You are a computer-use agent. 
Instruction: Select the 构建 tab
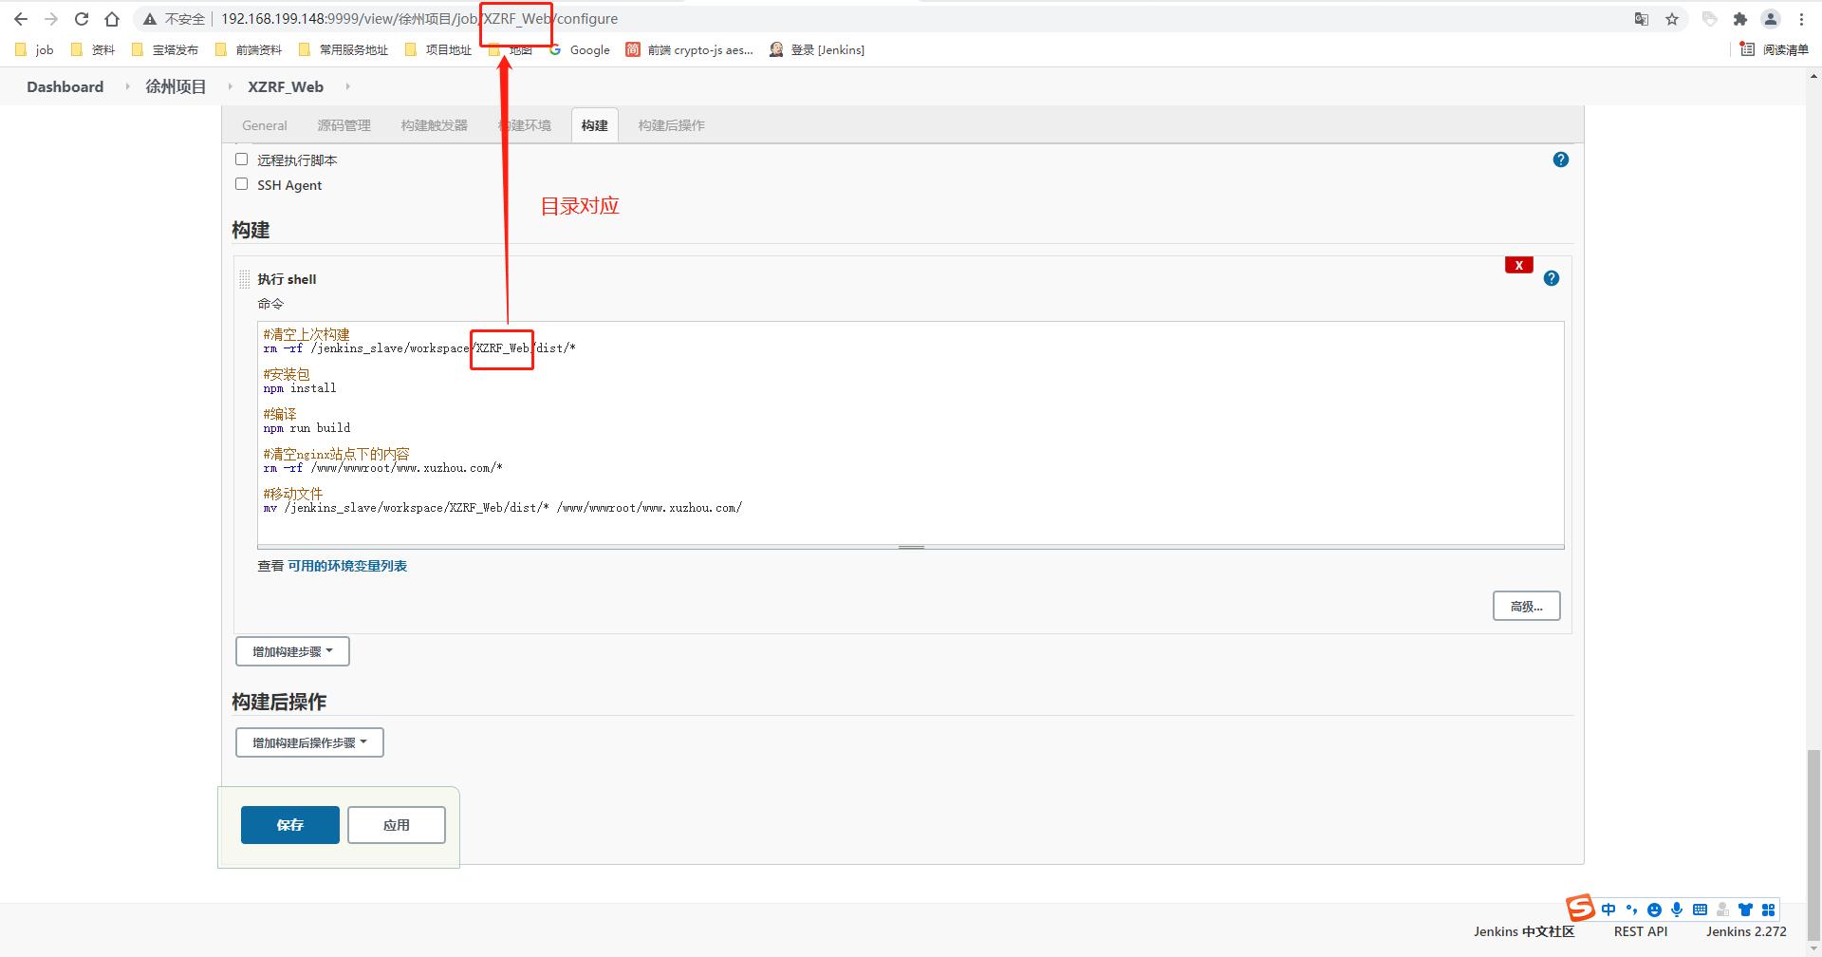(595, 125)
